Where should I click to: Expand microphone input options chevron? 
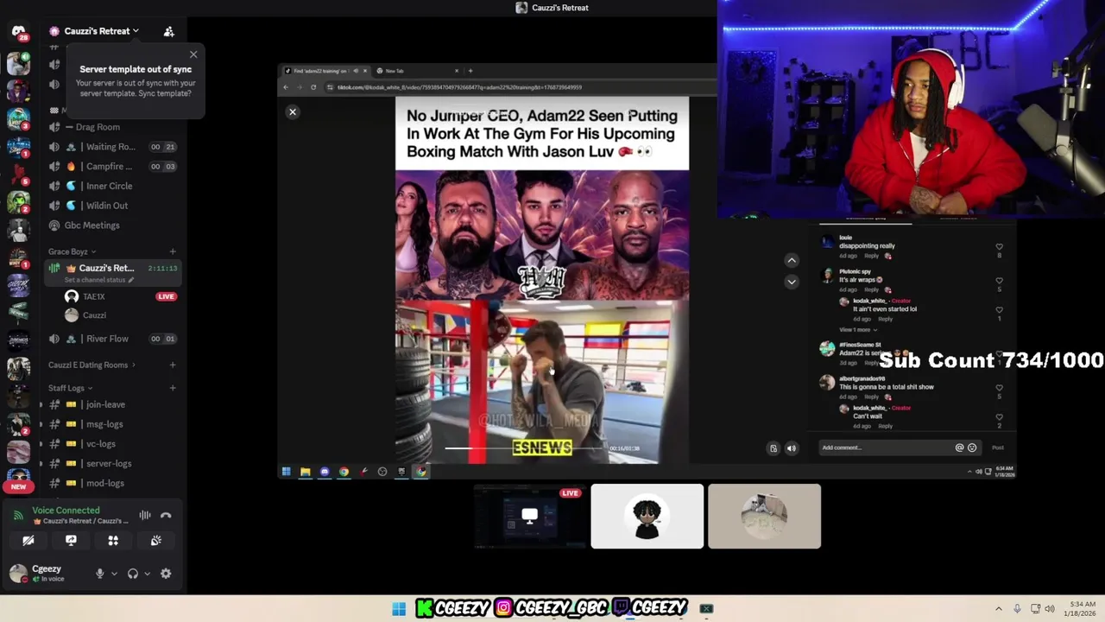(114, 574)
